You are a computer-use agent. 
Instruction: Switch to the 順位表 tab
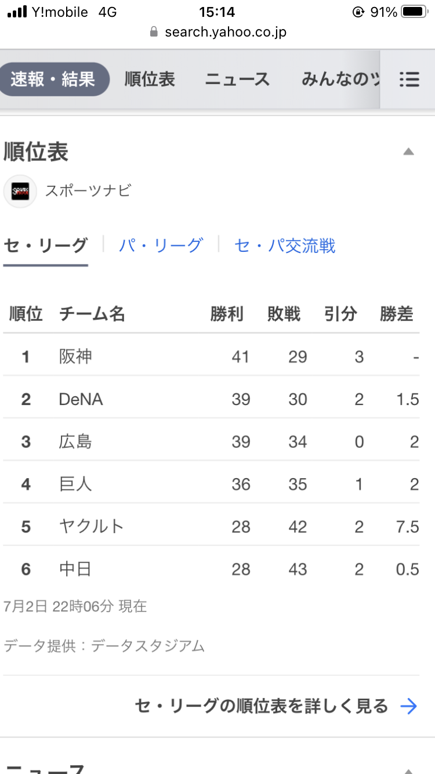click(150, 79)
